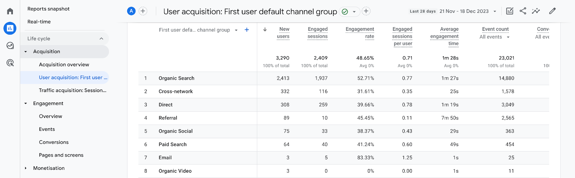Open Conversions report in sidebar
Screen dimensions: 575x178
click(x=54, y=142)
